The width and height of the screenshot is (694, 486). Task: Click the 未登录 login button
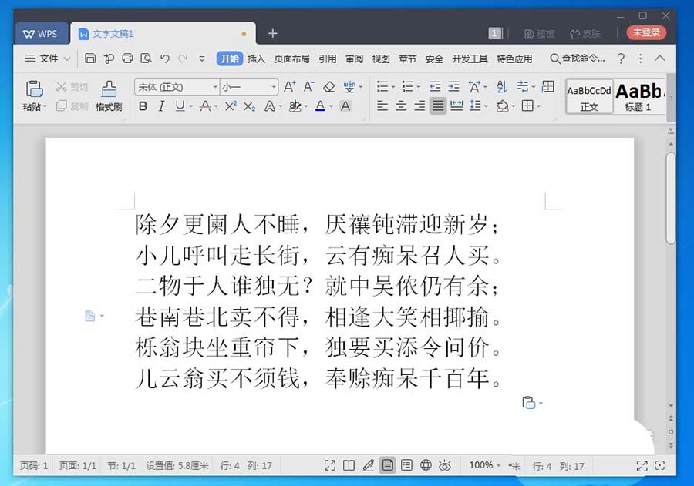click(645, 33)
